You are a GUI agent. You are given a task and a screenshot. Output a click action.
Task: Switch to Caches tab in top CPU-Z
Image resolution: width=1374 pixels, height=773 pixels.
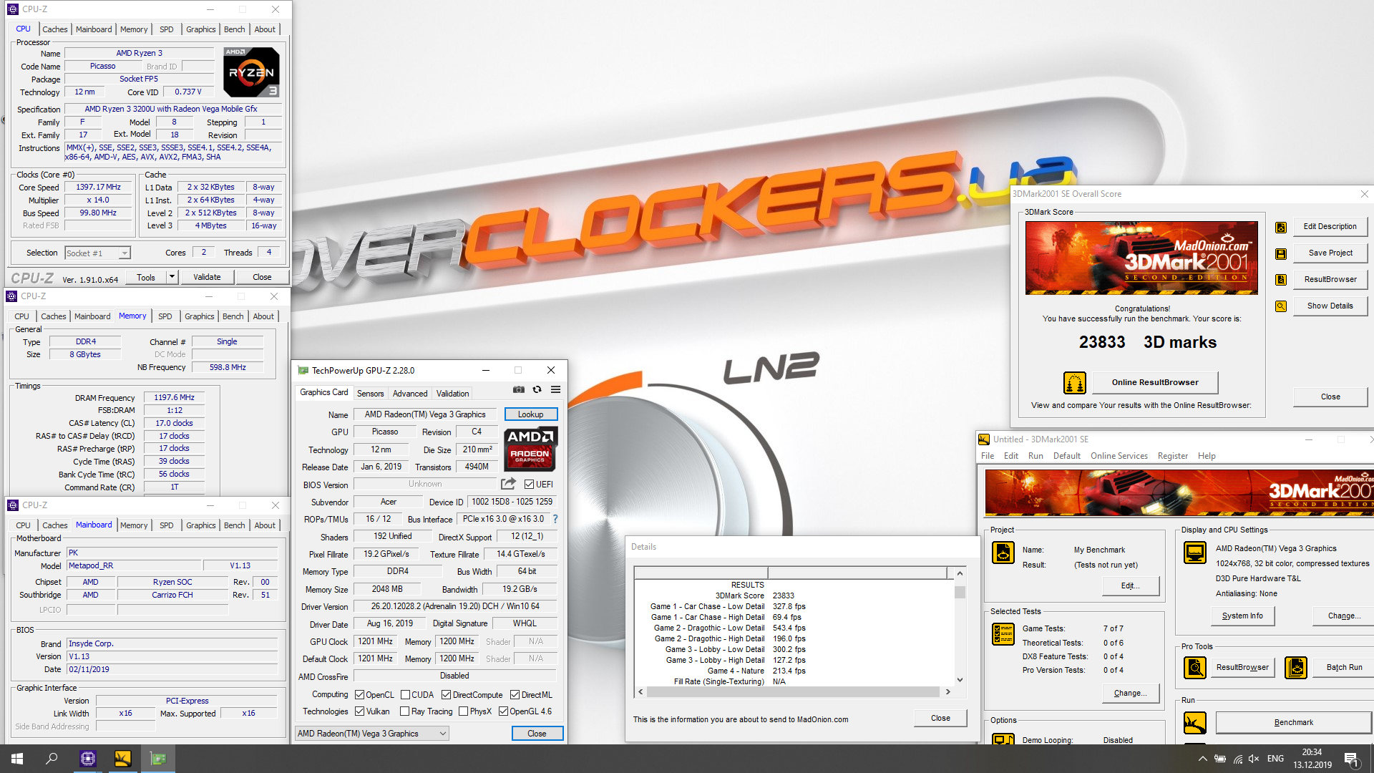(54, 29)
